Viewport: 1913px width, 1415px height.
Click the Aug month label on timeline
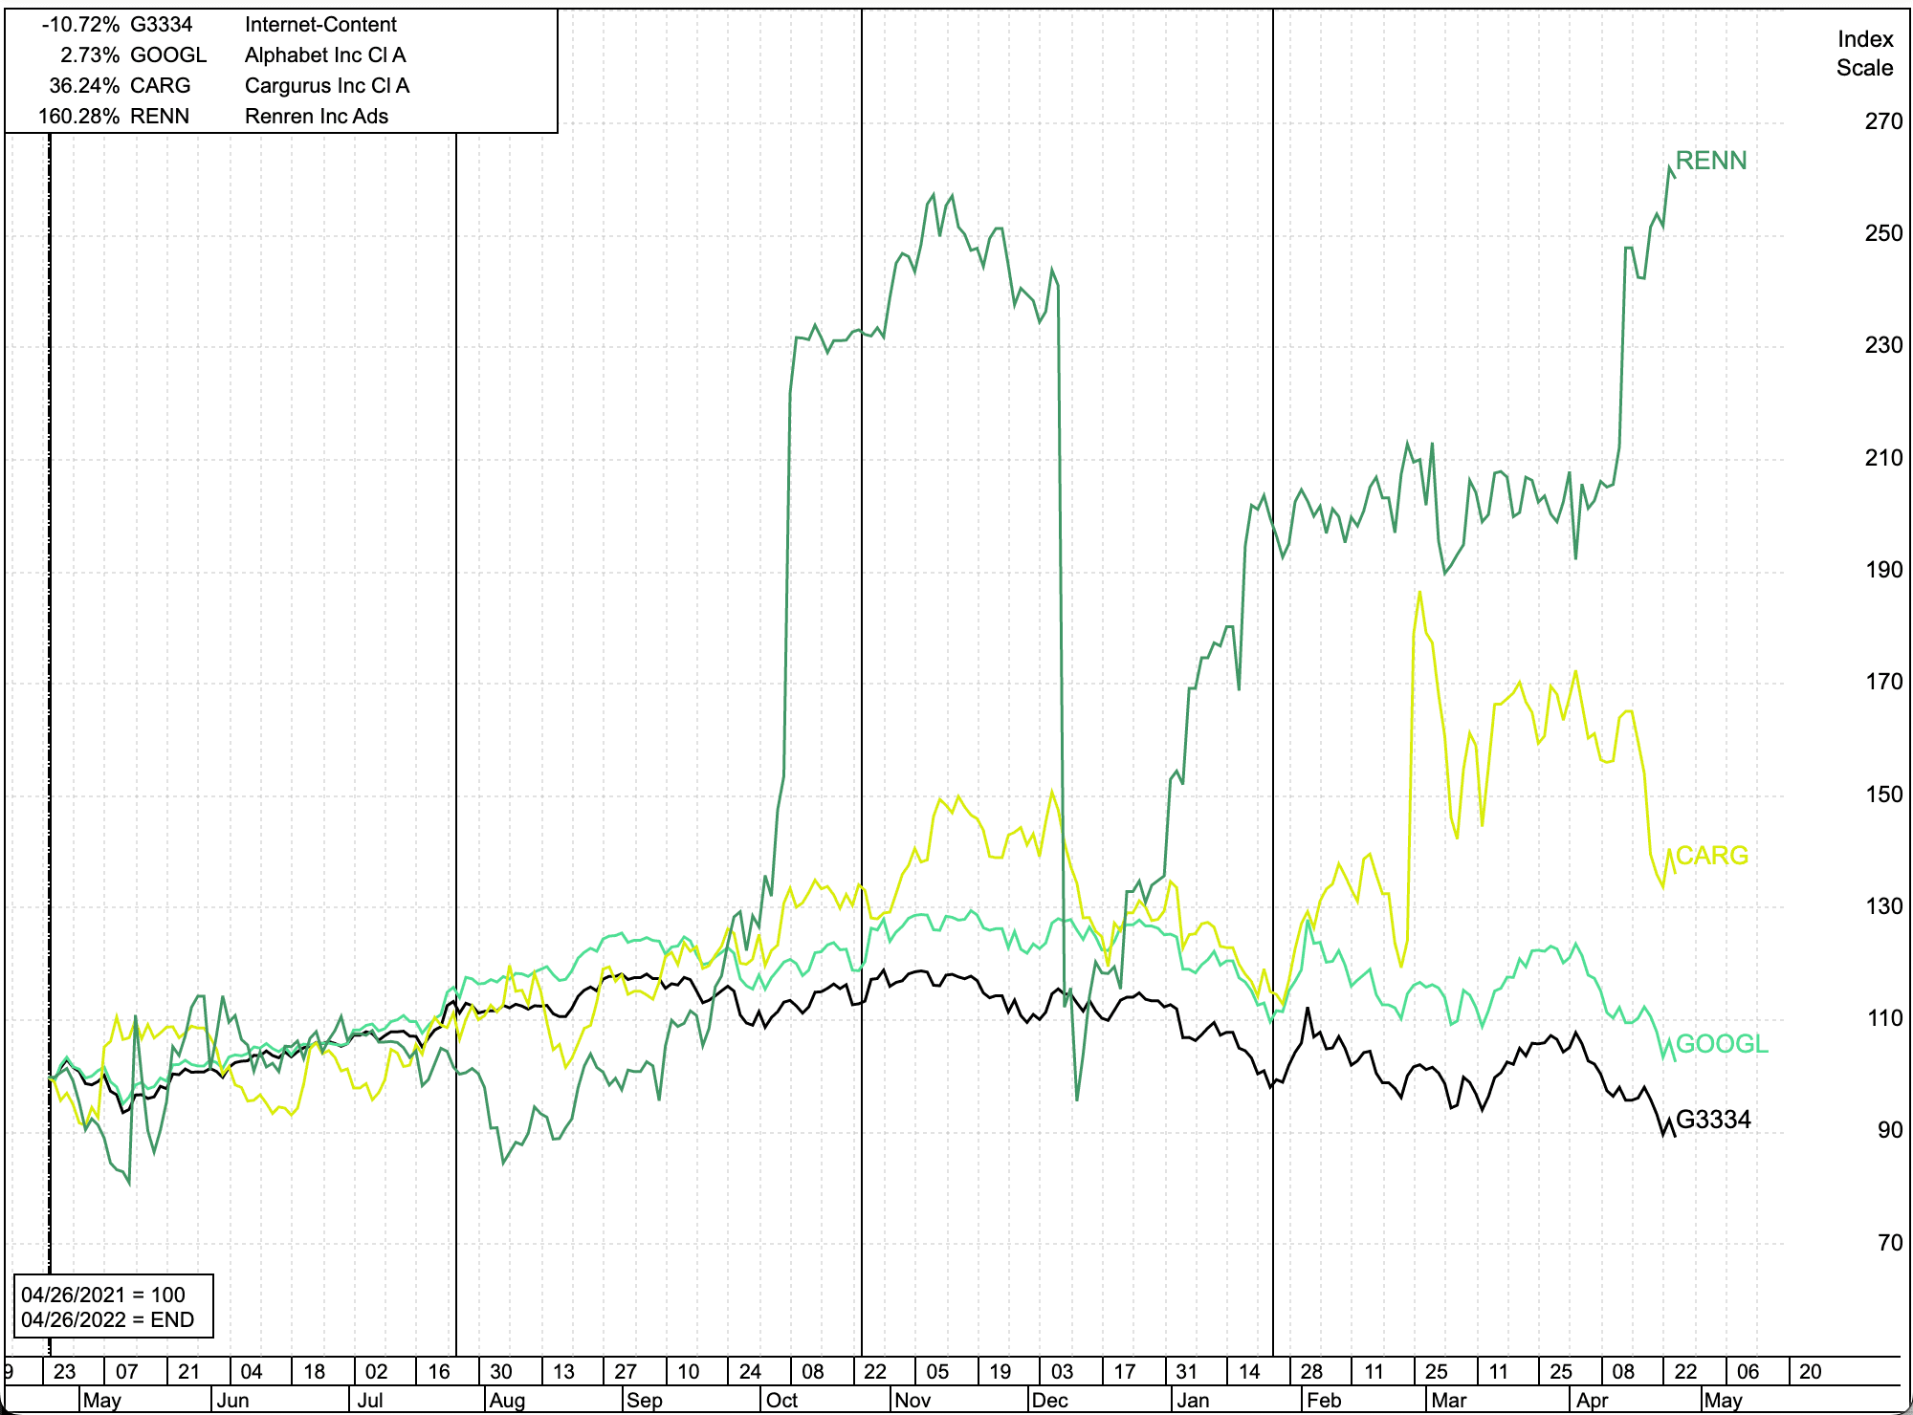pos(507,1401)
